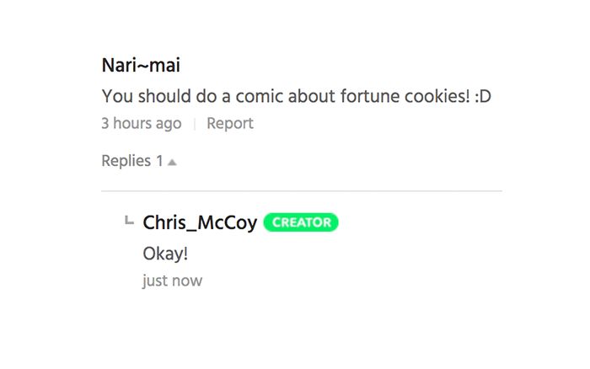Click the fortune cookies comment text

pos(296,96)
